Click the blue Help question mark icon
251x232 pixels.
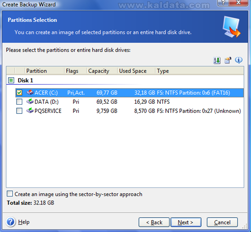[11, 222]
